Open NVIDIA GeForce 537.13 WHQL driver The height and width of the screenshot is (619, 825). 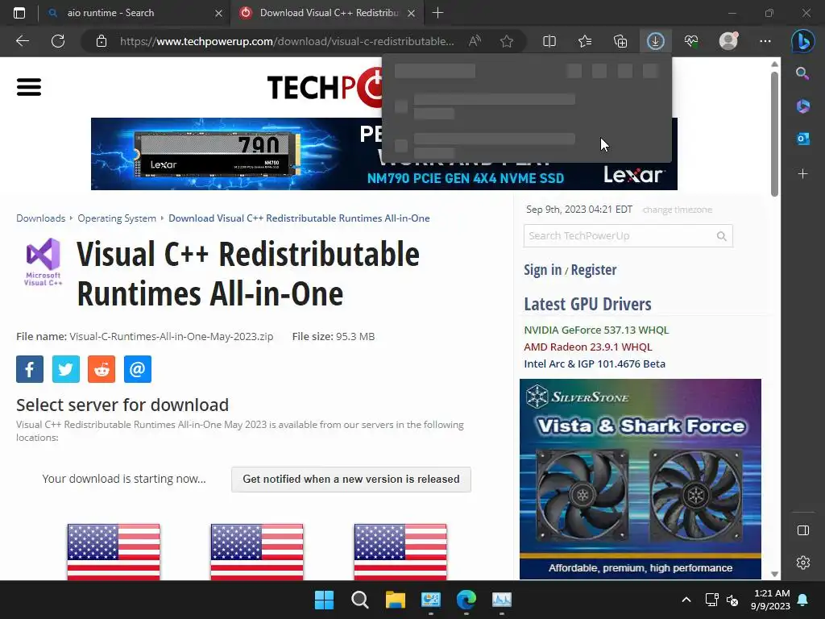[x=596, y=330]
